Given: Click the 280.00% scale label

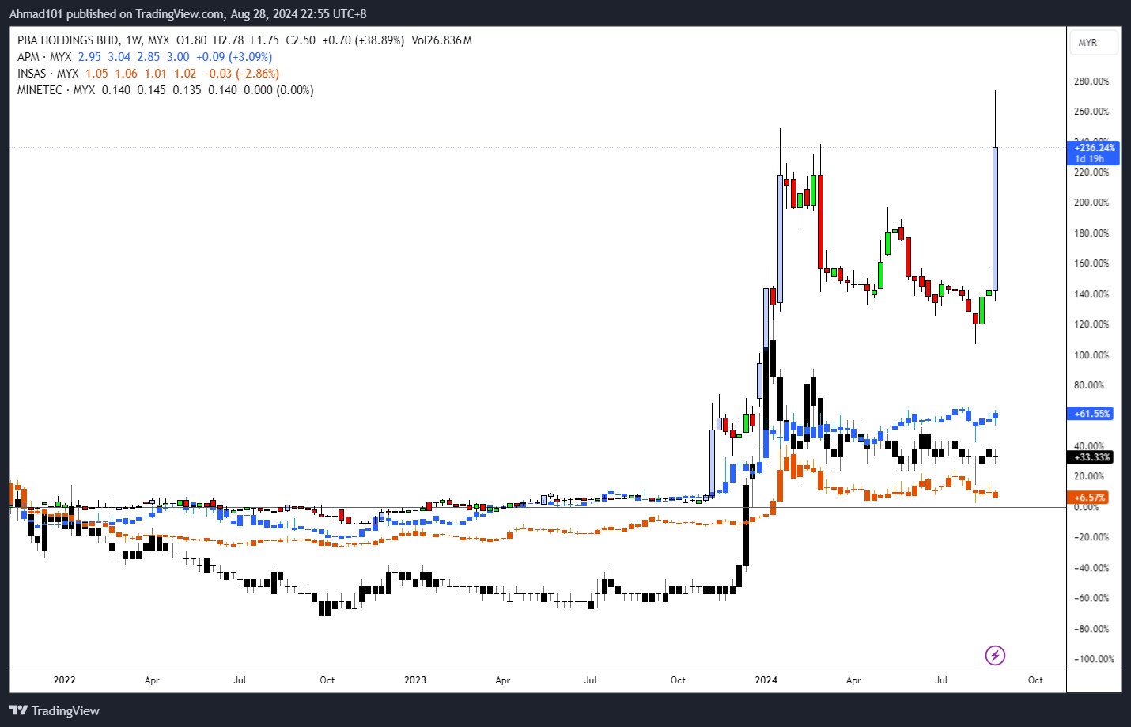Looking at the screenshot, I should pos(1091,81).
